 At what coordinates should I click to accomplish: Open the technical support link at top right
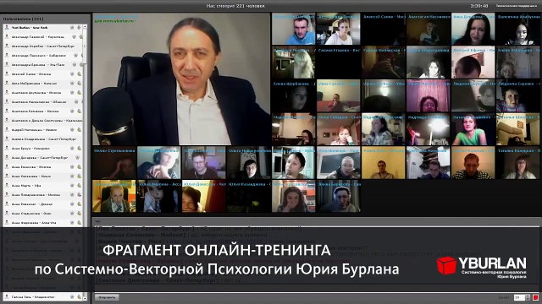pos(517,6)
